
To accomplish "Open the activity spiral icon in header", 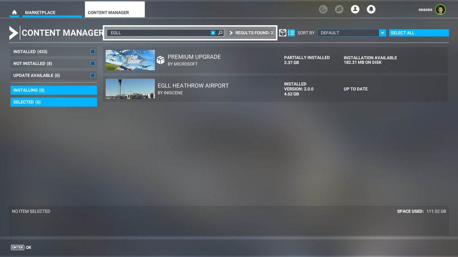I will pos(323,9).
